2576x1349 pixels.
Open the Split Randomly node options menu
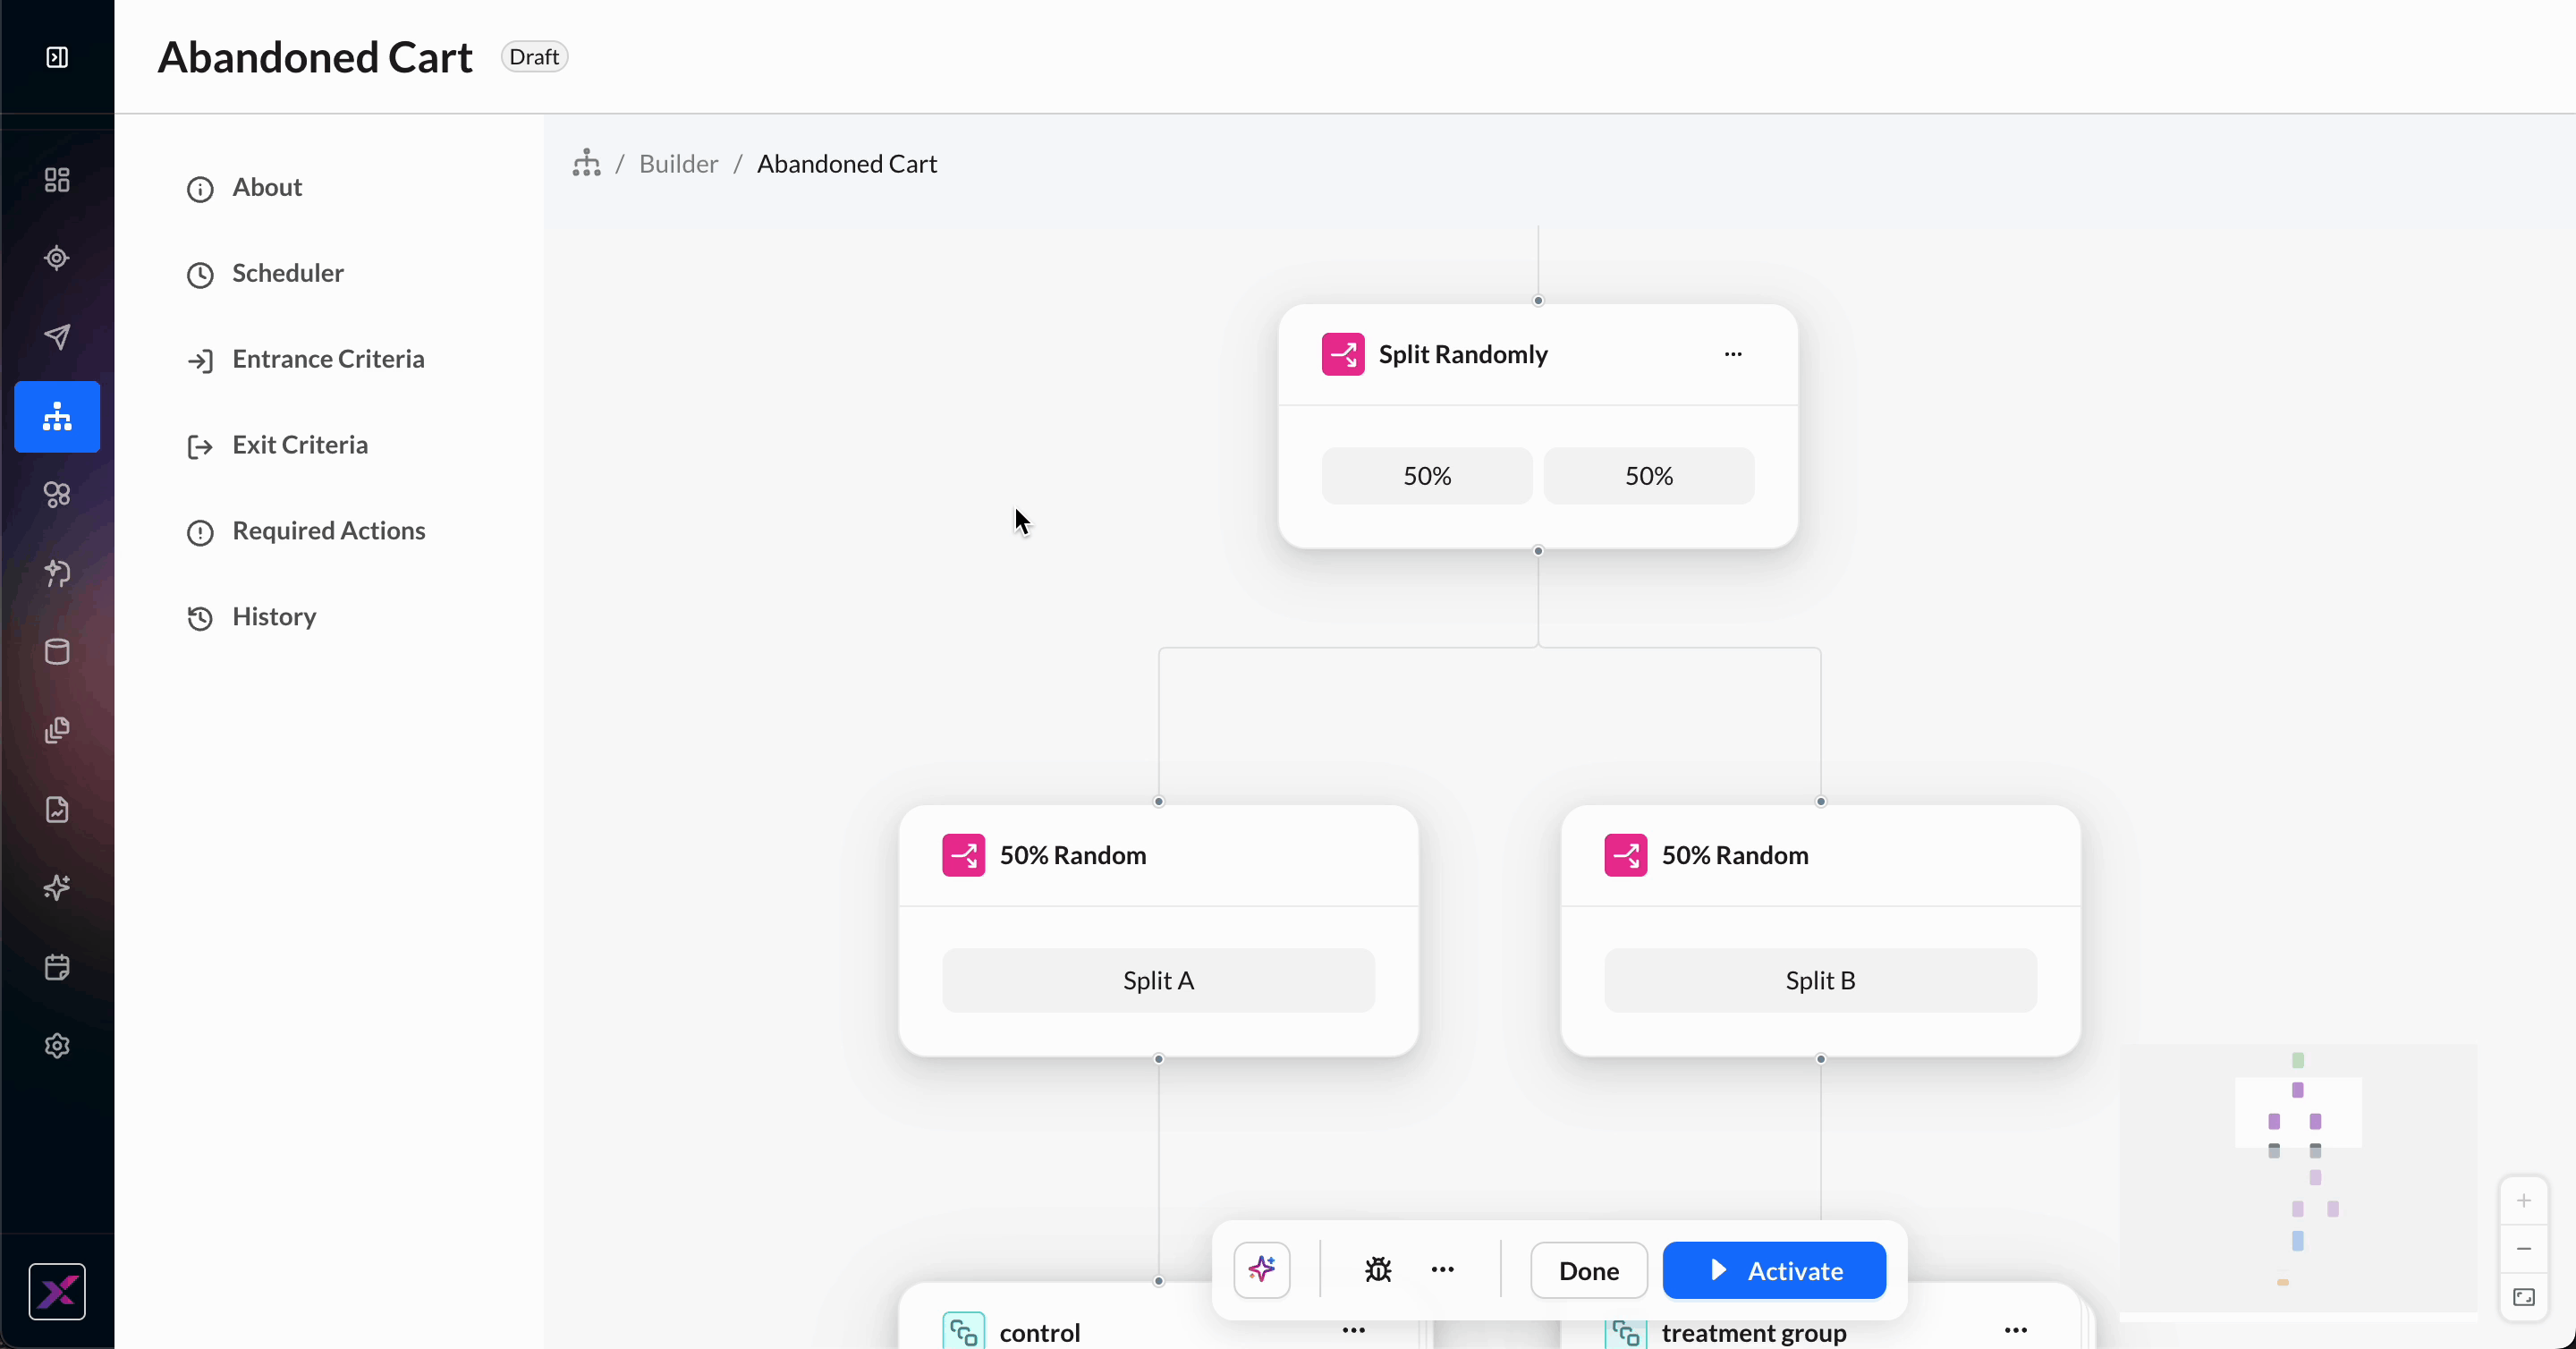click(1733, 354)
